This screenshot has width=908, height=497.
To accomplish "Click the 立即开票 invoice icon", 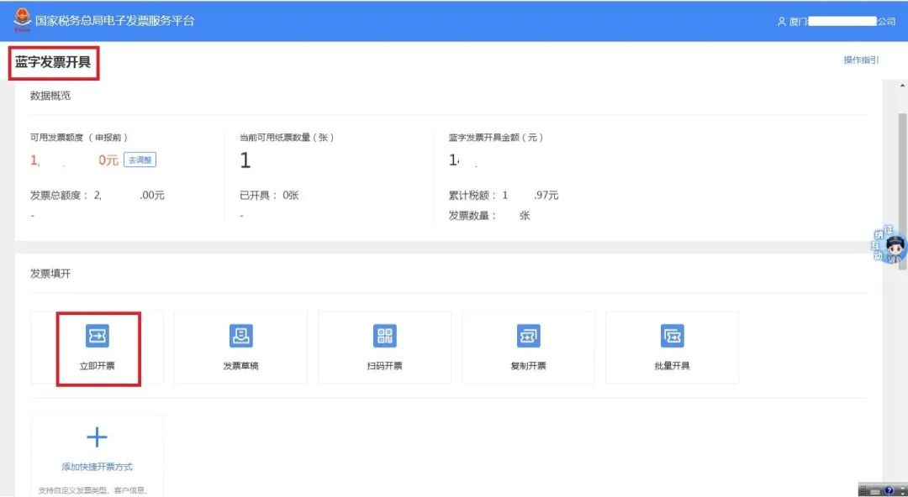I will (98, 337).
